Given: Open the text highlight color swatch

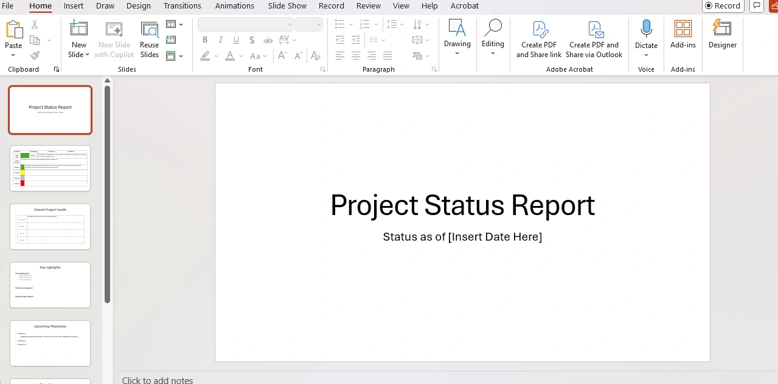Looking at the screenshot, I should tap(205, 55).
